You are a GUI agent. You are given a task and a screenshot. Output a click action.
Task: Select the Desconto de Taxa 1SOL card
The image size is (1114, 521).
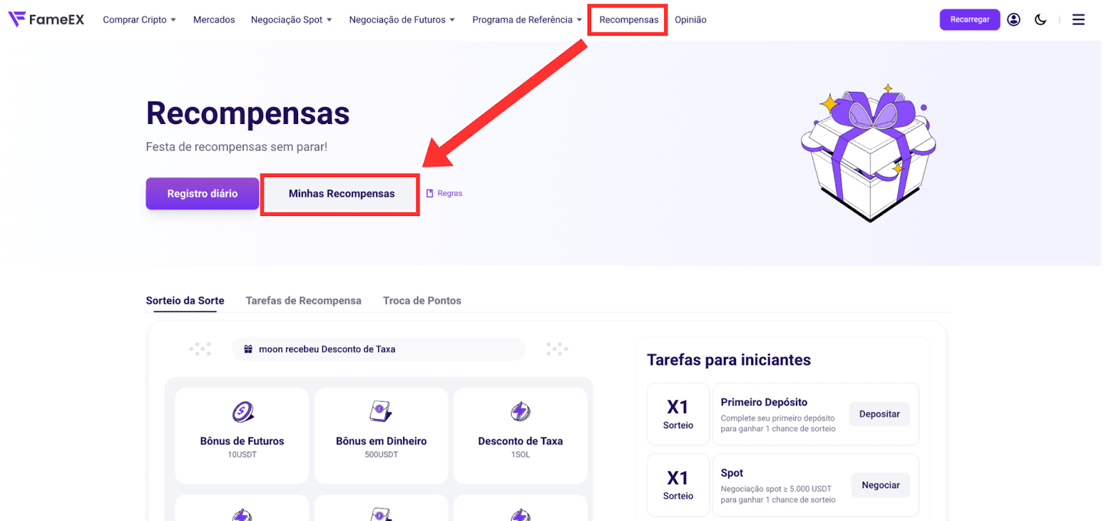(521, 435)
